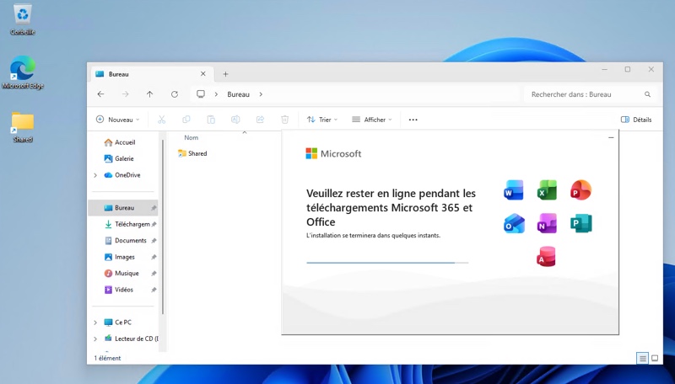Switch to large thumbnails view in status bar
This screenshot has width=675, height=384.
[655, 358]
